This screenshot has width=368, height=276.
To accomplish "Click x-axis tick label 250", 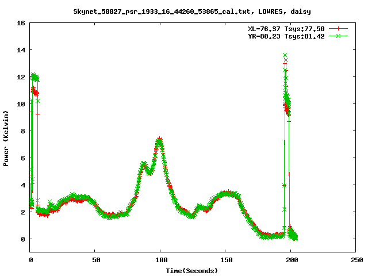I will click(x=357, y=260).
